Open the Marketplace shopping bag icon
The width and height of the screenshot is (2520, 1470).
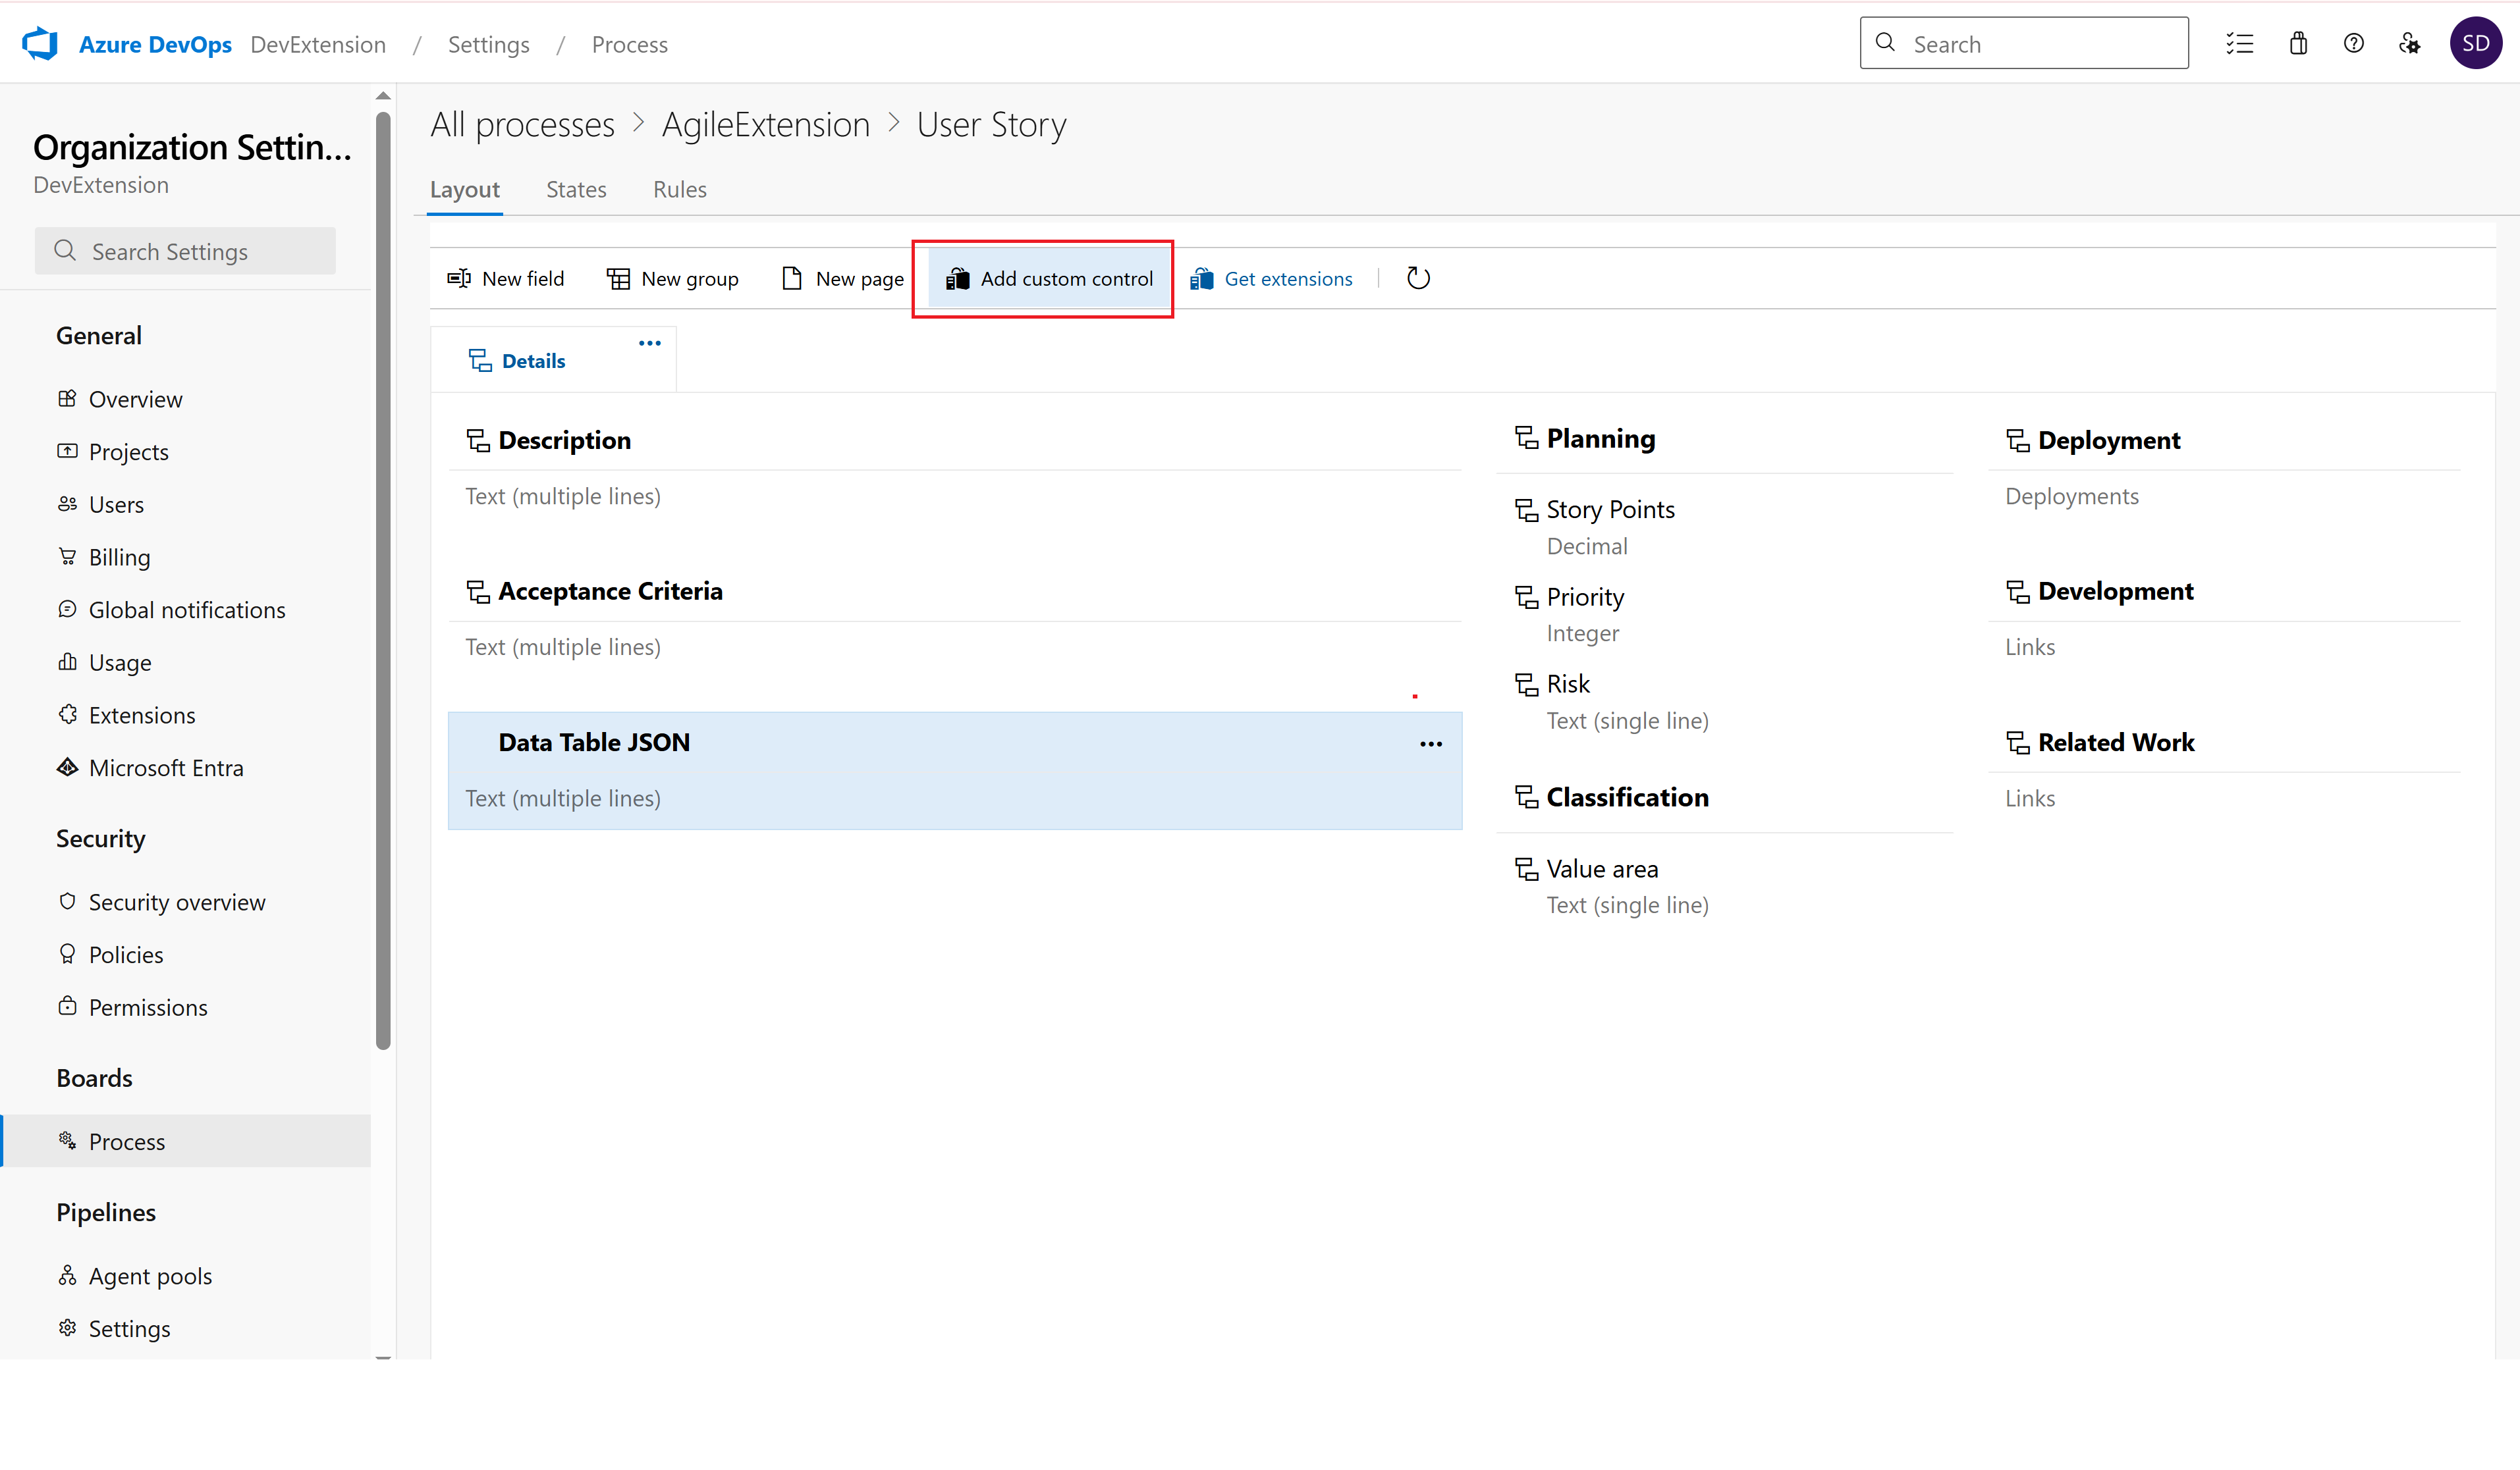pos(2298,44)
